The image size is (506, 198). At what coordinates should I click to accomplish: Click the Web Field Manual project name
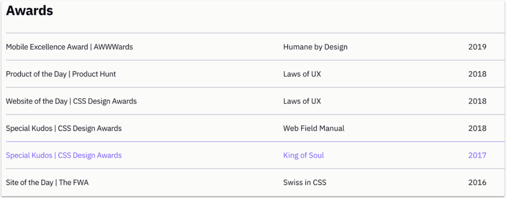pos(313,128)
